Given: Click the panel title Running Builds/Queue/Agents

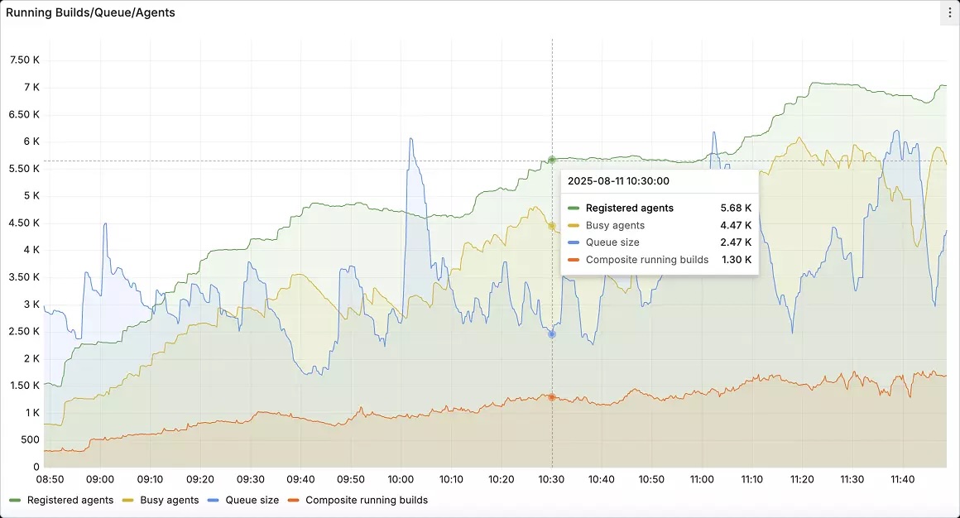Looking at the screenshot, I should 90,12.
